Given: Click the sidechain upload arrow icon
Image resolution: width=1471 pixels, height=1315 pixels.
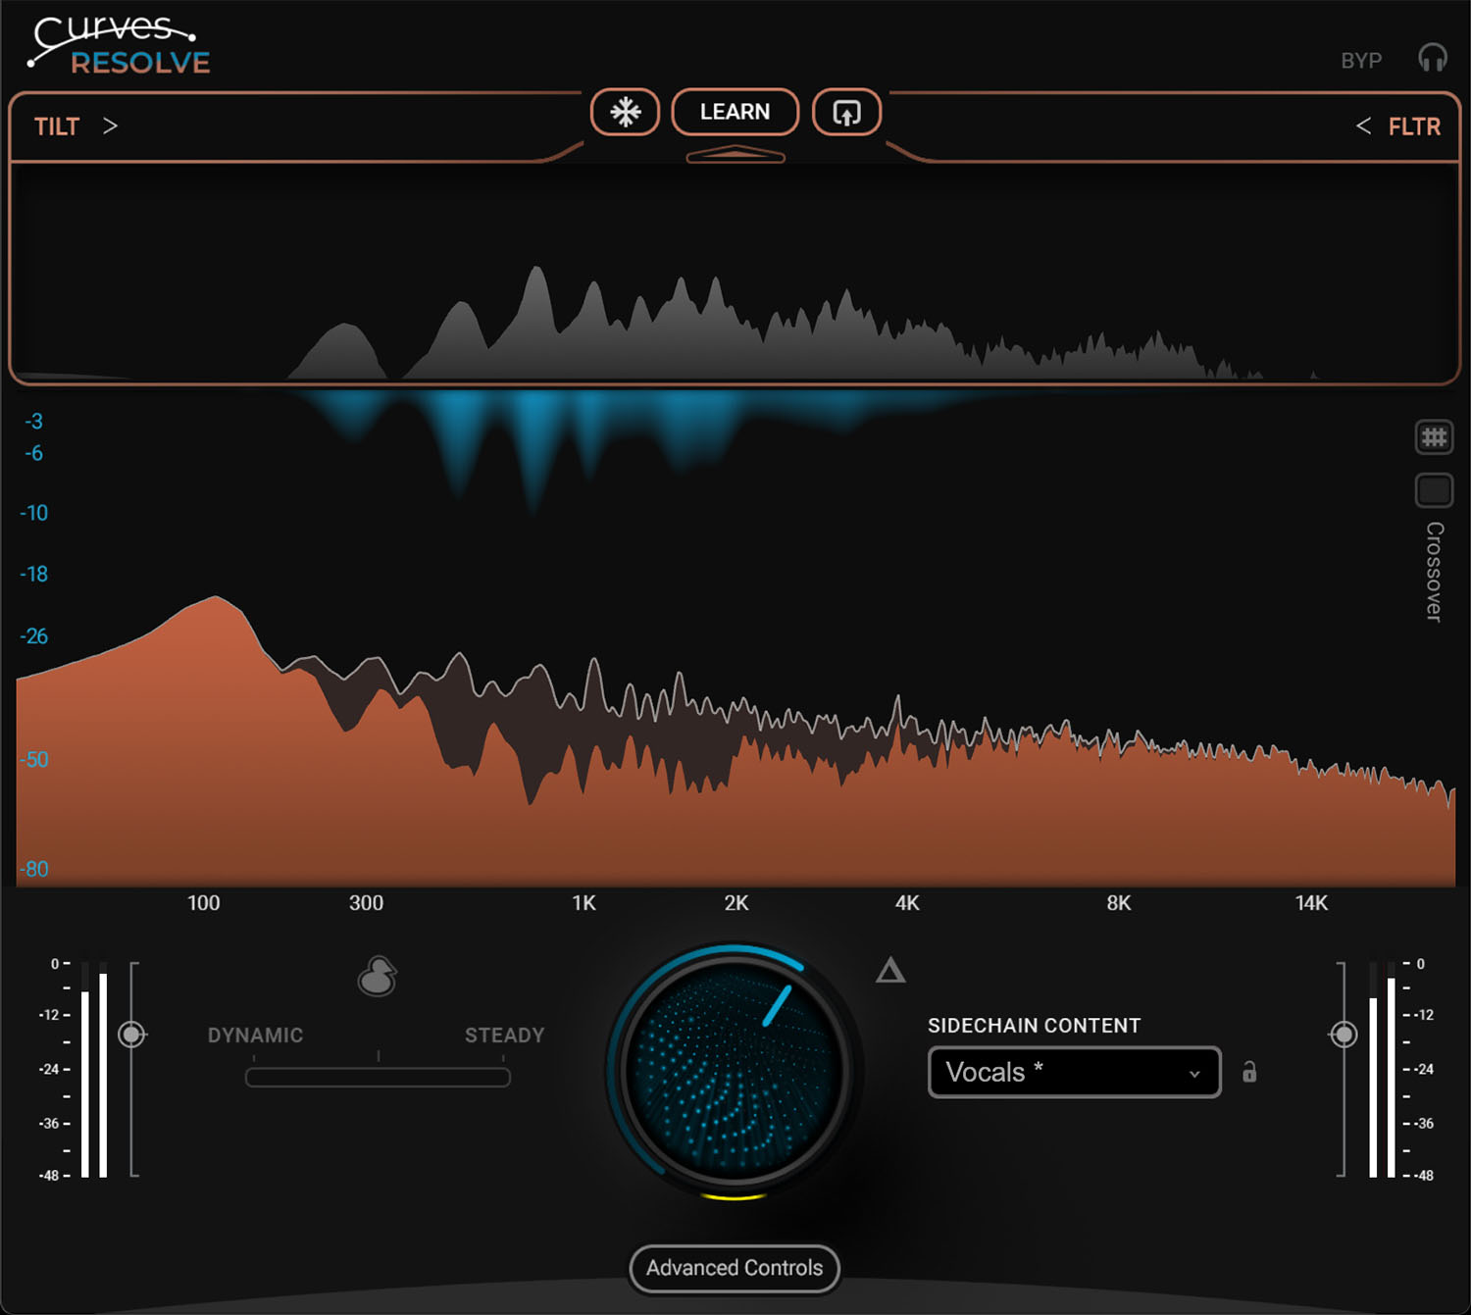Looking at the screenshot, I should point(846,112).
